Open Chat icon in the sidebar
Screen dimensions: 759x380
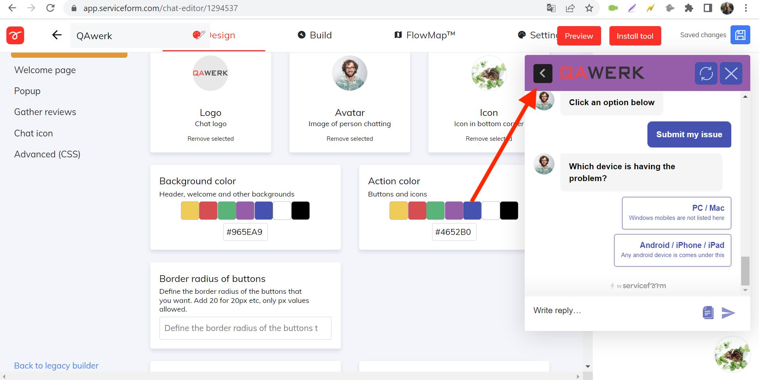34,133
